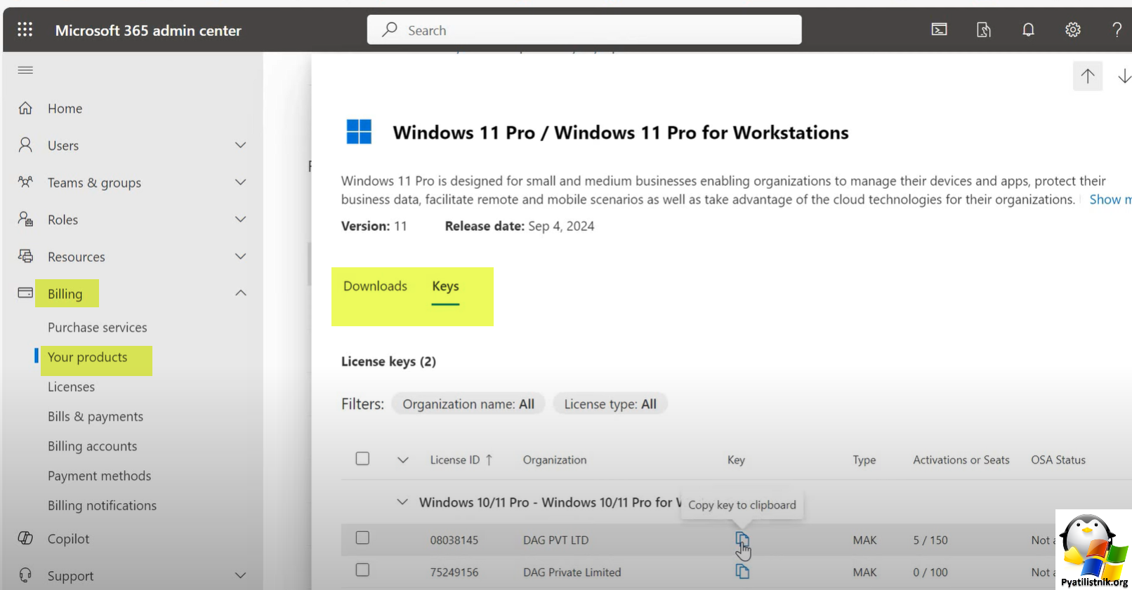Click the 5 / 150 activations value
Viewport: 1132px width, 590px height.
(x=930, y=540)
